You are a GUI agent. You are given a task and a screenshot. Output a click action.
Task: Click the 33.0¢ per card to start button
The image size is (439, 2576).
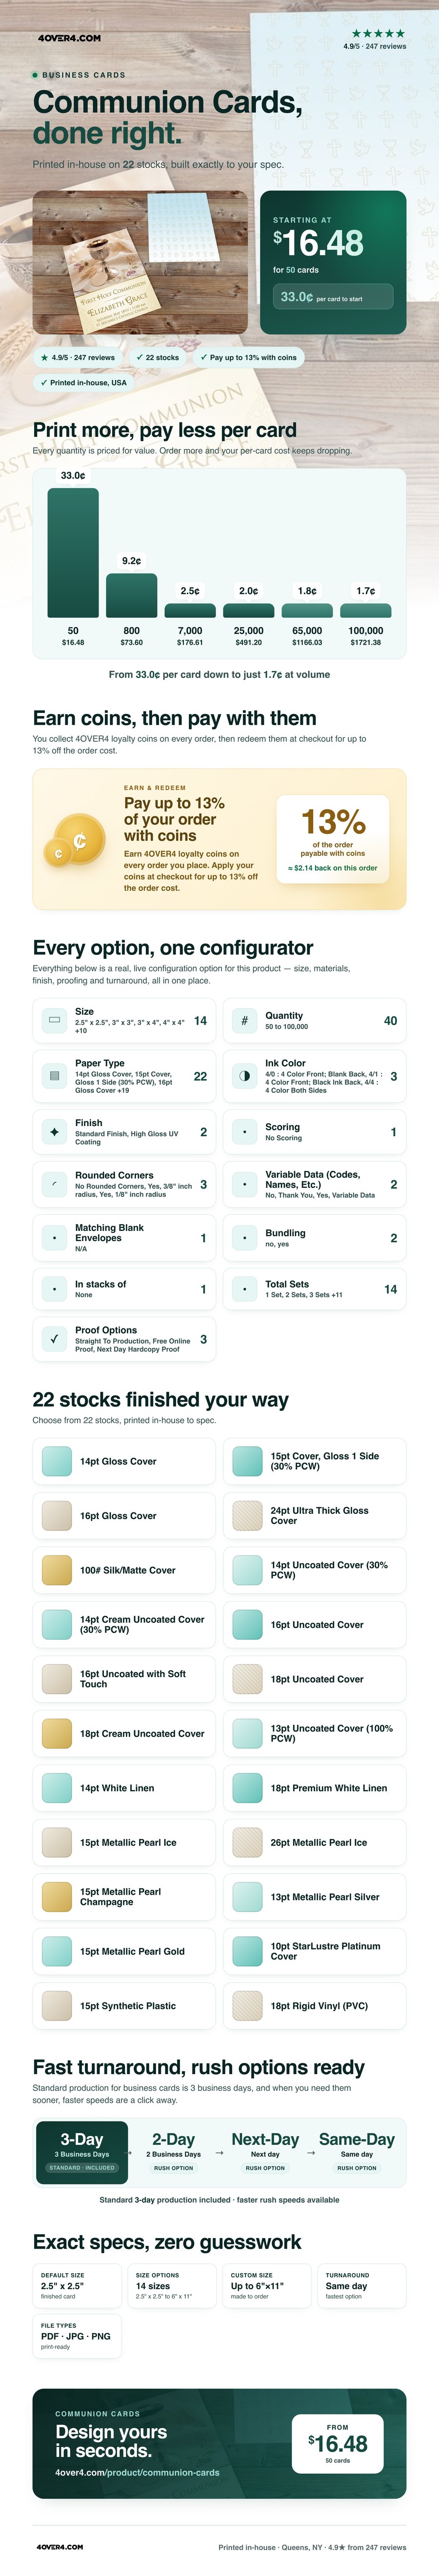(x=333, y=297)
